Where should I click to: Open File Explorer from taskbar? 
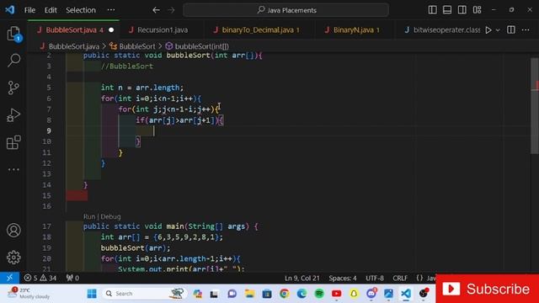click(249, 294)
